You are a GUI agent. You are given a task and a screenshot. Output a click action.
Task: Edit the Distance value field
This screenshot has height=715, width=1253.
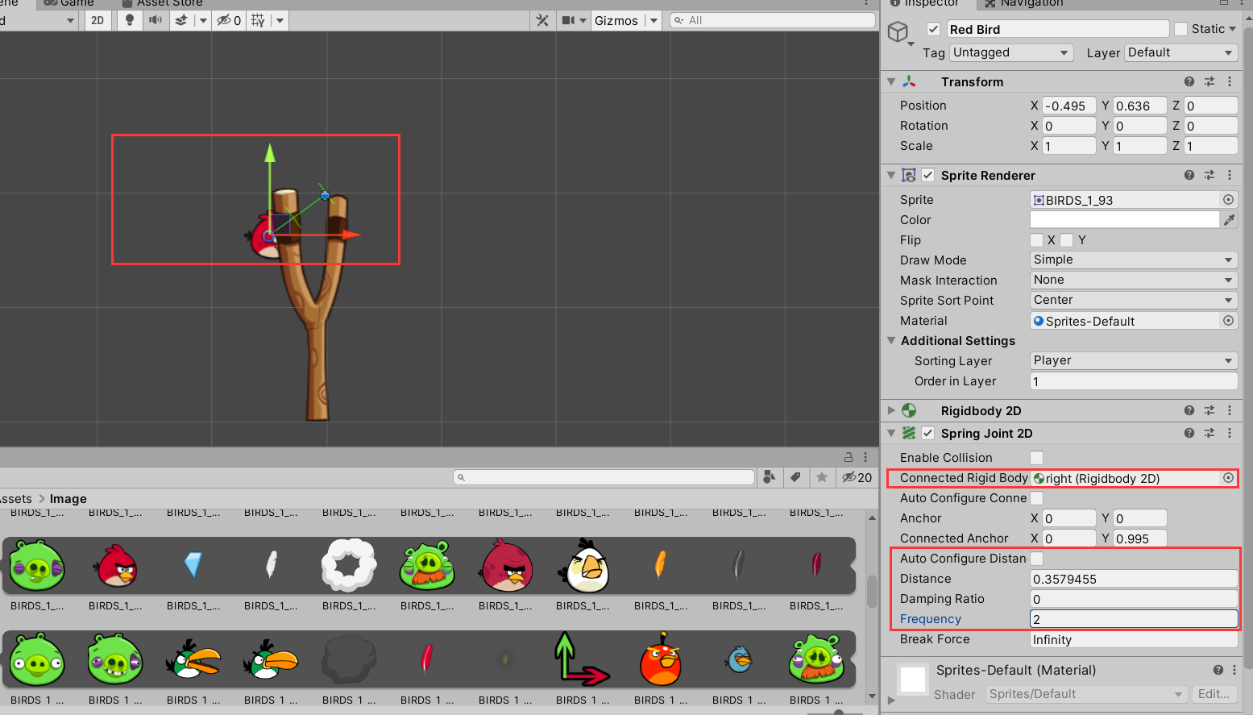pyautogui.click(x=1134, y=578)
